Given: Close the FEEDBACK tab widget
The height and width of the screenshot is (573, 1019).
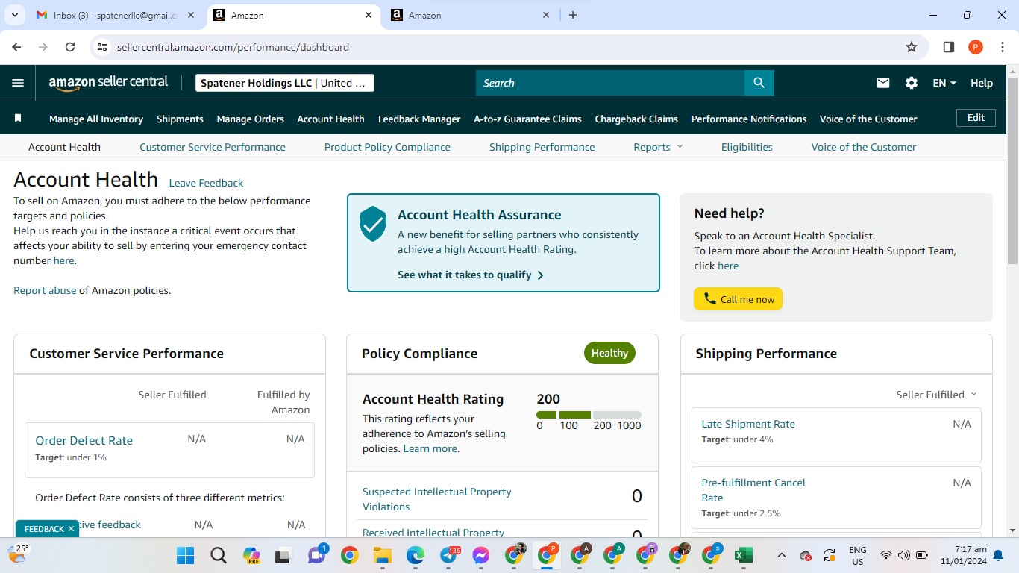Looking at the screenshot, I should pos(71,529).
